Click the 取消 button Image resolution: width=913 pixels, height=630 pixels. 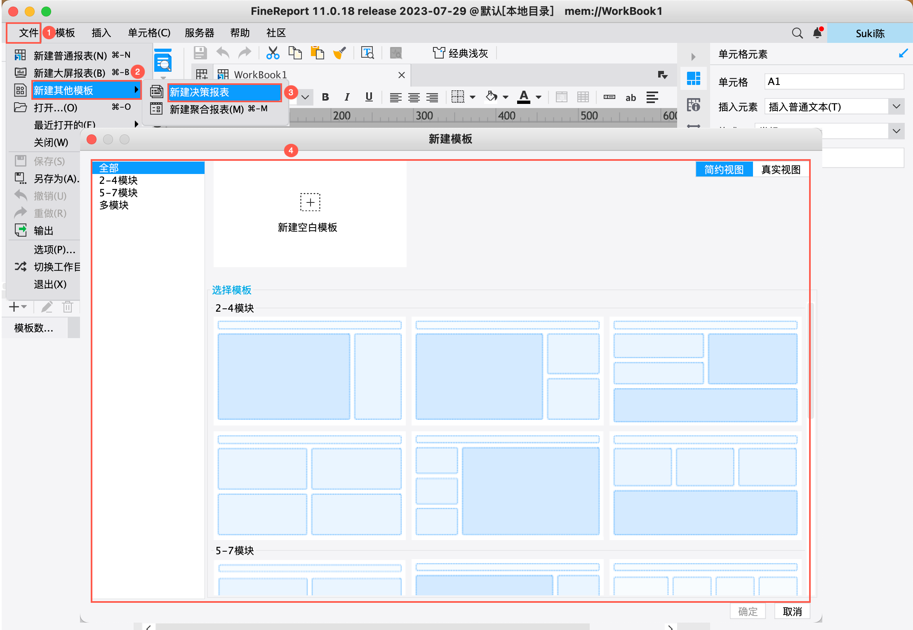click(792, 611)
